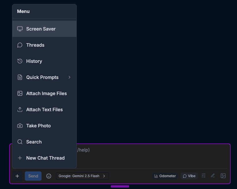Click the plus icon in the bottom toolbar

click(17, 176)
